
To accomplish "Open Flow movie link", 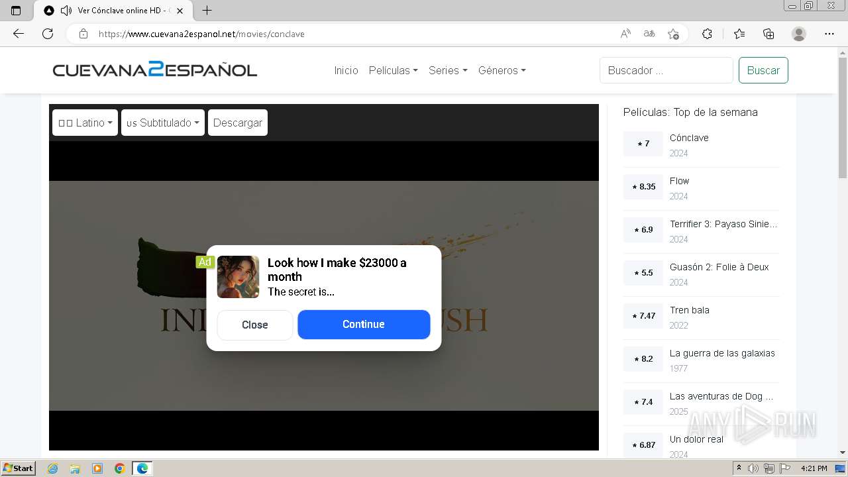I will [679, 181].
